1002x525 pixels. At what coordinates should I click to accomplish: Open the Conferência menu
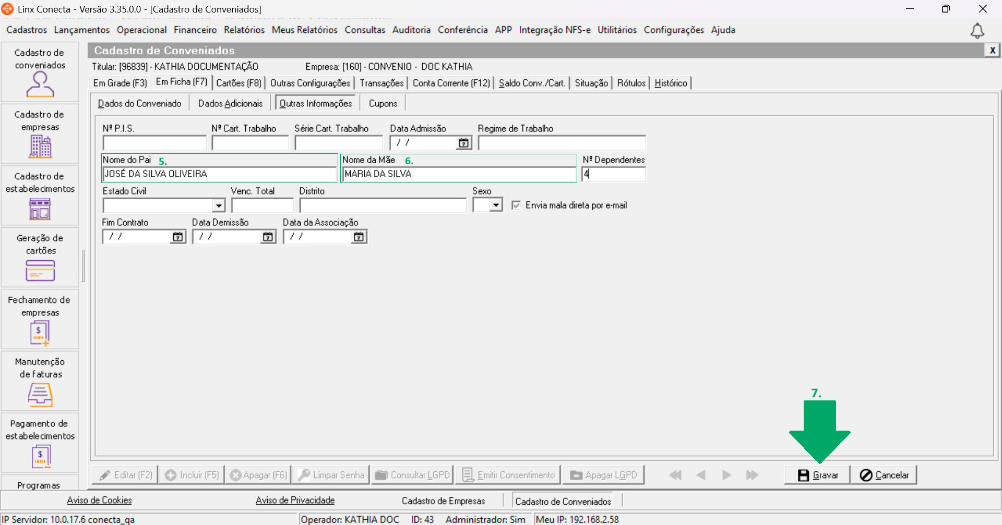463,30
